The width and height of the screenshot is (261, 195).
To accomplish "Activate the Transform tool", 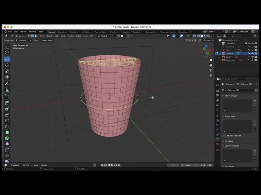I will [7, 77].
